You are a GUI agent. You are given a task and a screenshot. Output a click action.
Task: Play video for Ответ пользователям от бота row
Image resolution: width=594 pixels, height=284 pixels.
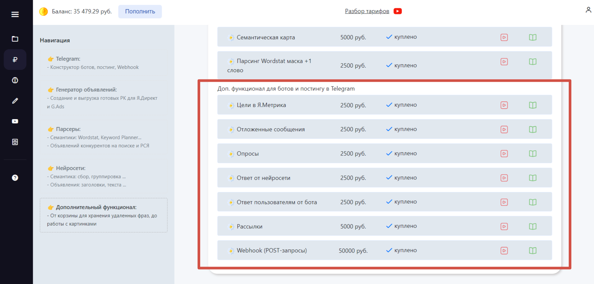point(504,202)
